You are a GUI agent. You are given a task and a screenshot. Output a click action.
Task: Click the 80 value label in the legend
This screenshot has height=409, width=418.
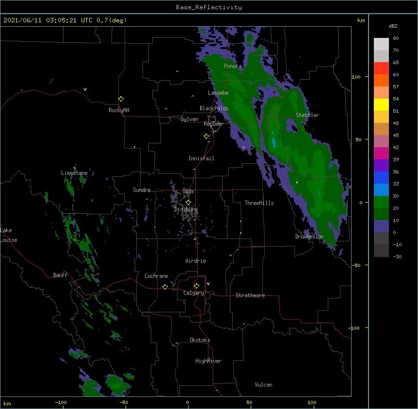coord(396,38)
